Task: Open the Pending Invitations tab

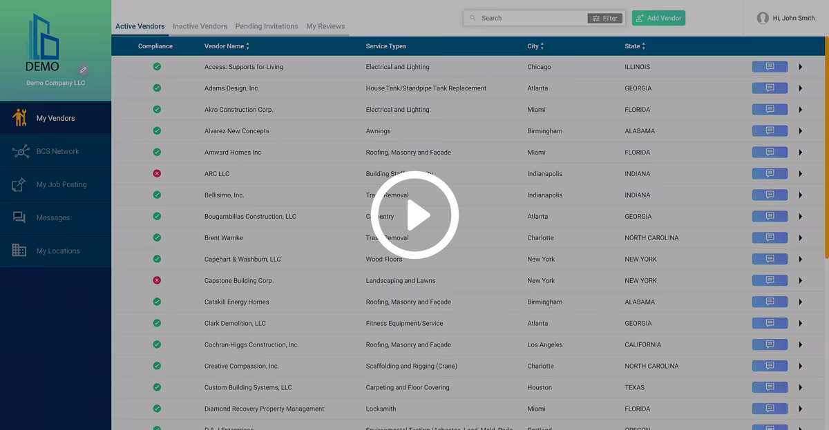Action: [267, 26]
